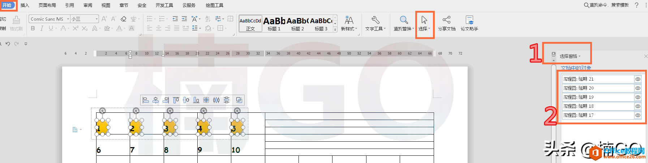648x163 pixels.
Task: Hide object 流程图: 延期 19
Action: point(638,97)
